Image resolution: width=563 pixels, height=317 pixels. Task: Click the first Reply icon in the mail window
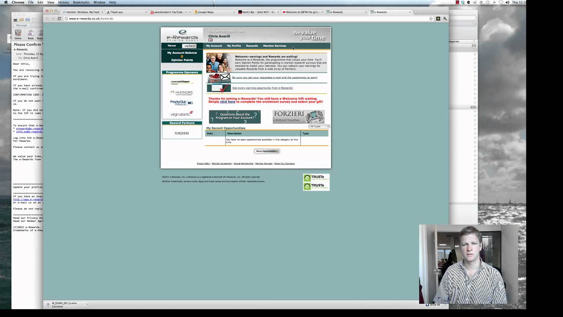(31, 34)
